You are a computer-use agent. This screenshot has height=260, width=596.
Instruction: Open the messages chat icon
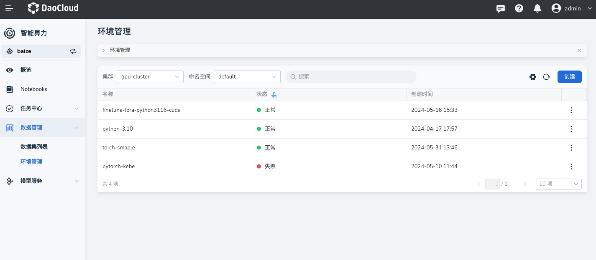(x=500, y=8)
